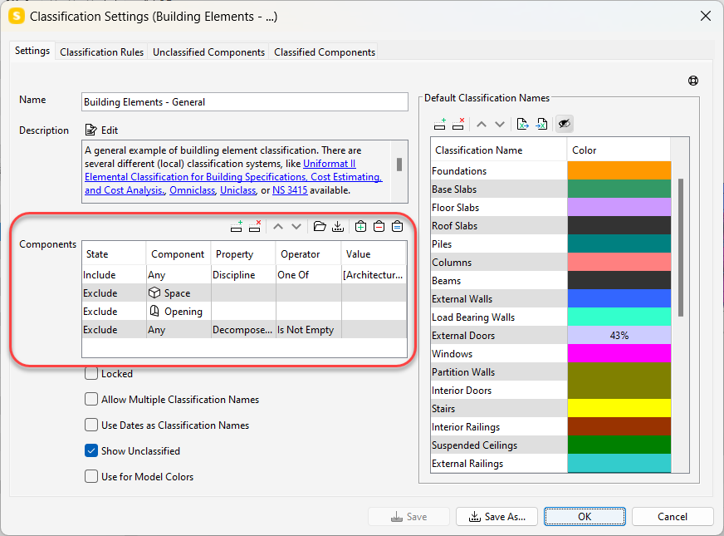Uncheck the Show Unclassified checkbox
The image size is (724, 536).
[91, 451]
